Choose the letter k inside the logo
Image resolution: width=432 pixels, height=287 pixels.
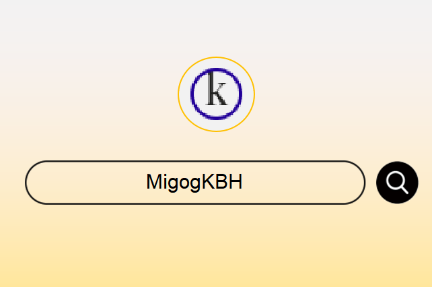pos(217,88)
